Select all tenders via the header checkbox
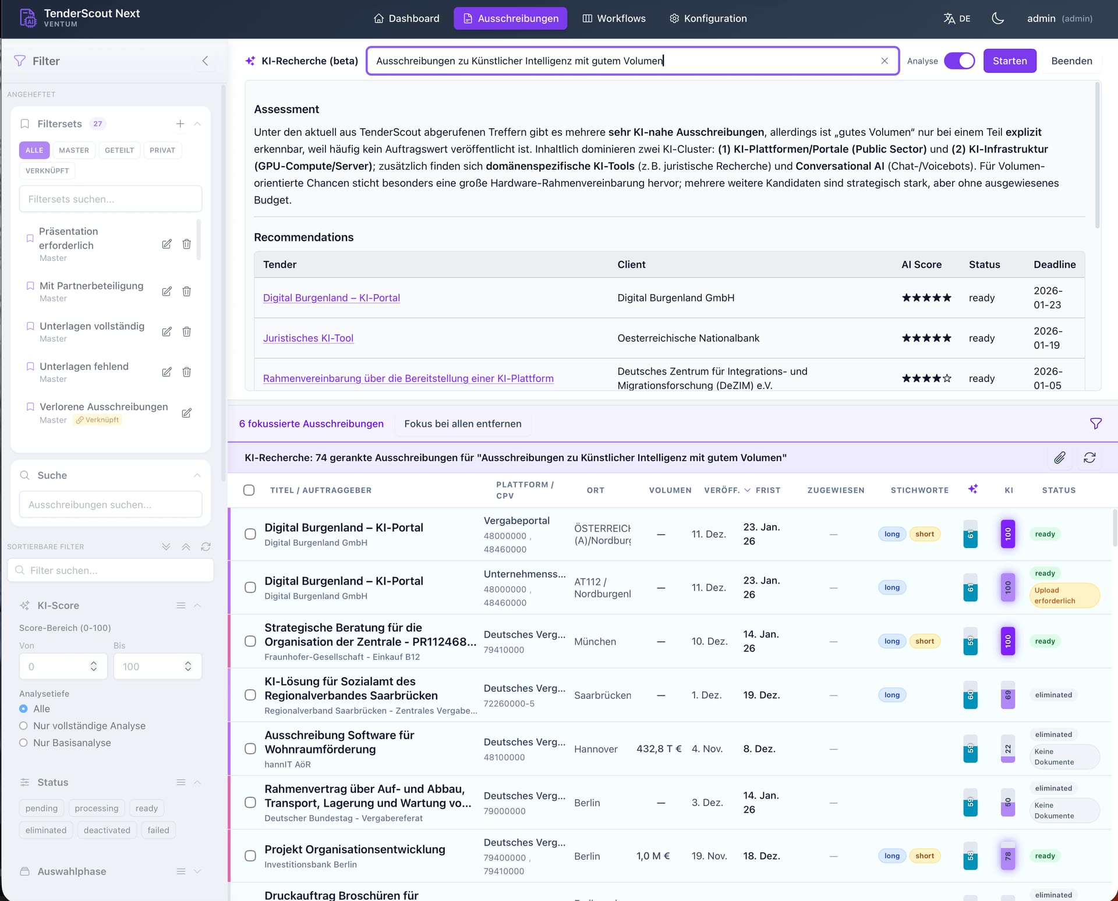This screenshot has width=1118, height=901. pyautogui.click(x=249, y=490)
